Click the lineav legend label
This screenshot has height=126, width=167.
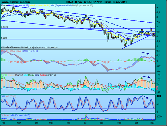click(31, 75)
